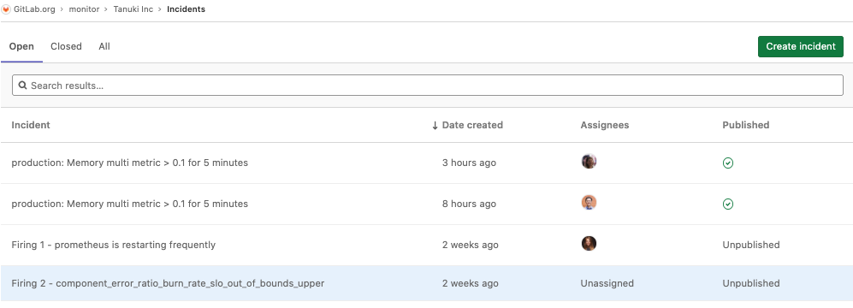This screenshot has height=308, width=853.
Task: Click the Assignees column header
Action: (x=604, y=125)
